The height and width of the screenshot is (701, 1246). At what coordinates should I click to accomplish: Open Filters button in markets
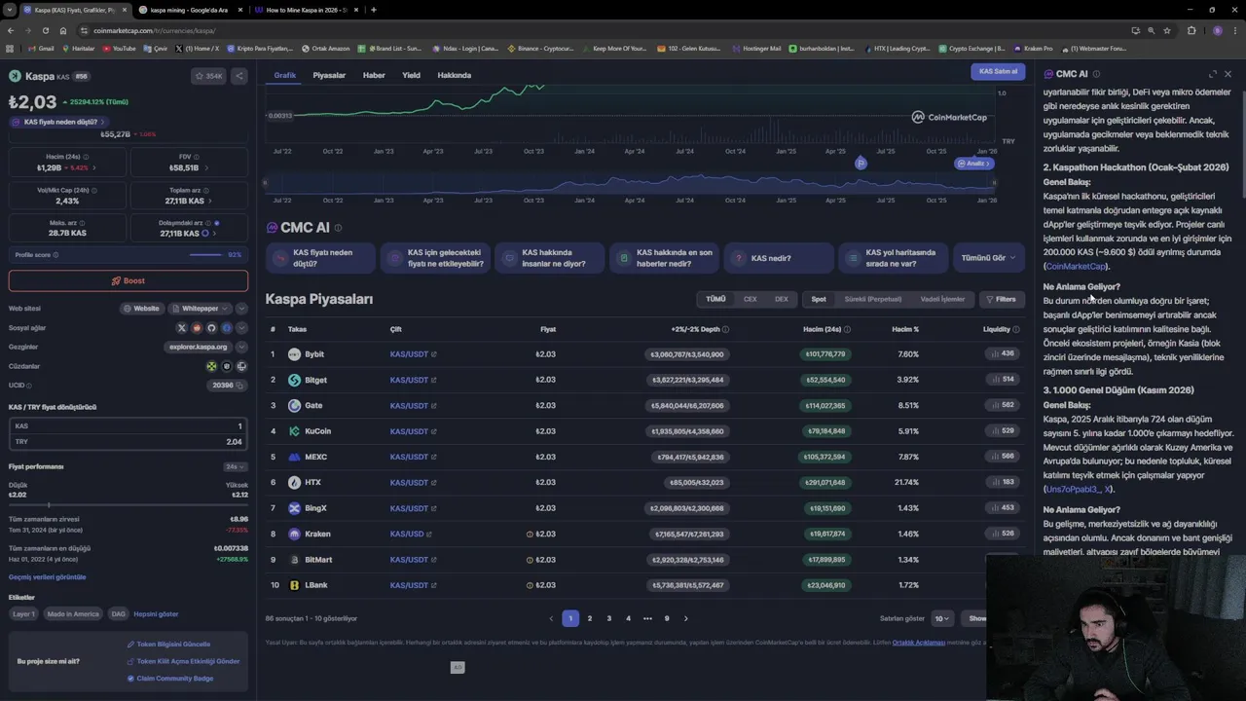point(1000,299)
